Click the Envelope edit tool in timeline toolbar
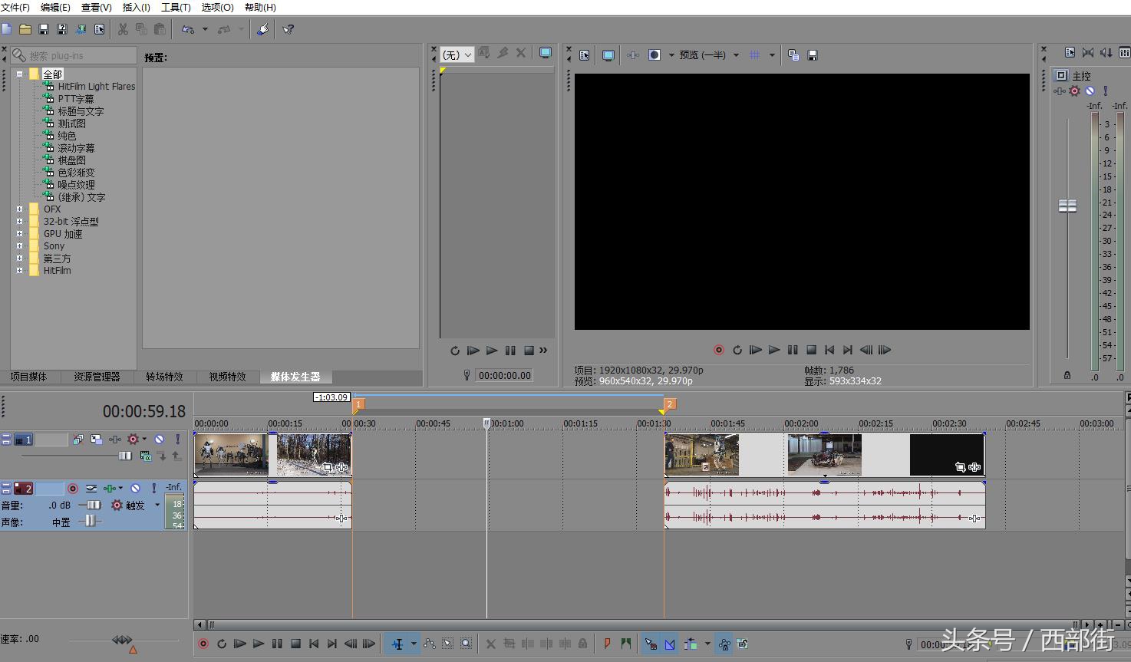Screen dimensions: 1131x662 pos(429,644)
